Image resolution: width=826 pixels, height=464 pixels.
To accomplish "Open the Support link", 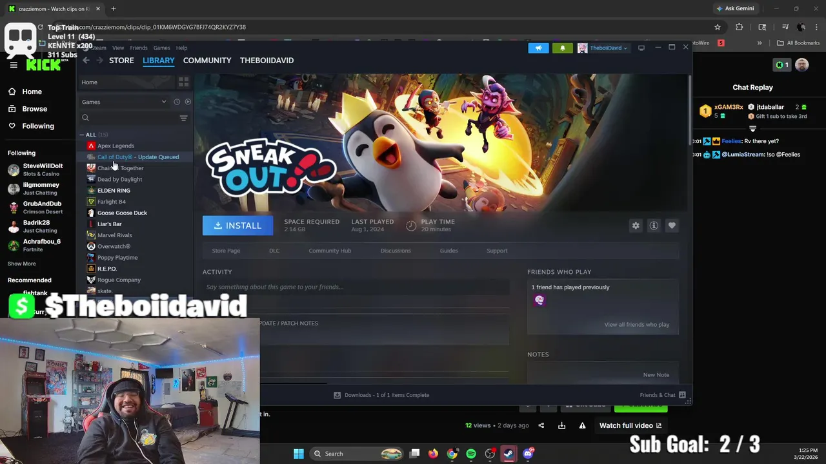I will pos(497,251).
